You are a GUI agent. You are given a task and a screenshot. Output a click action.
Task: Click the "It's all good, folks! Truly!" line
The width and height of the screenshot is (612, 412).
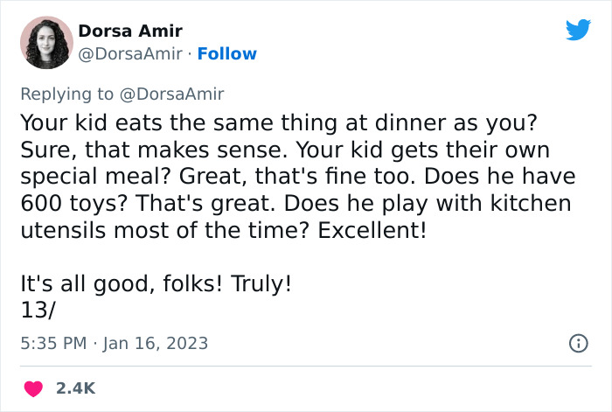155,284
